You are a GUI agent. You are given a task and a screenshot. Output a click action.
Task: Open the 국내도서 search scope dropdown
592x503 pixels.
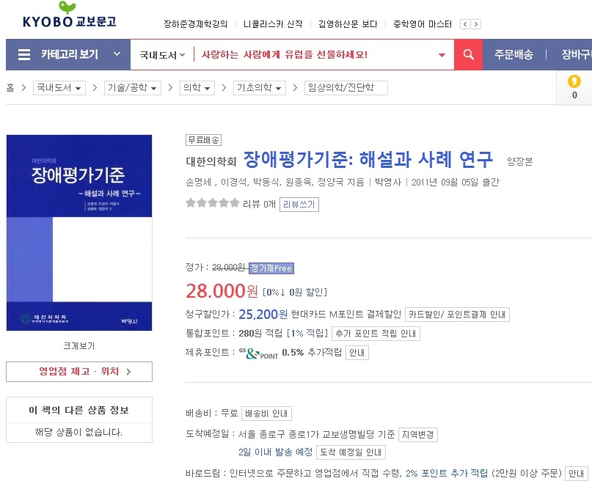coord(162,55)
